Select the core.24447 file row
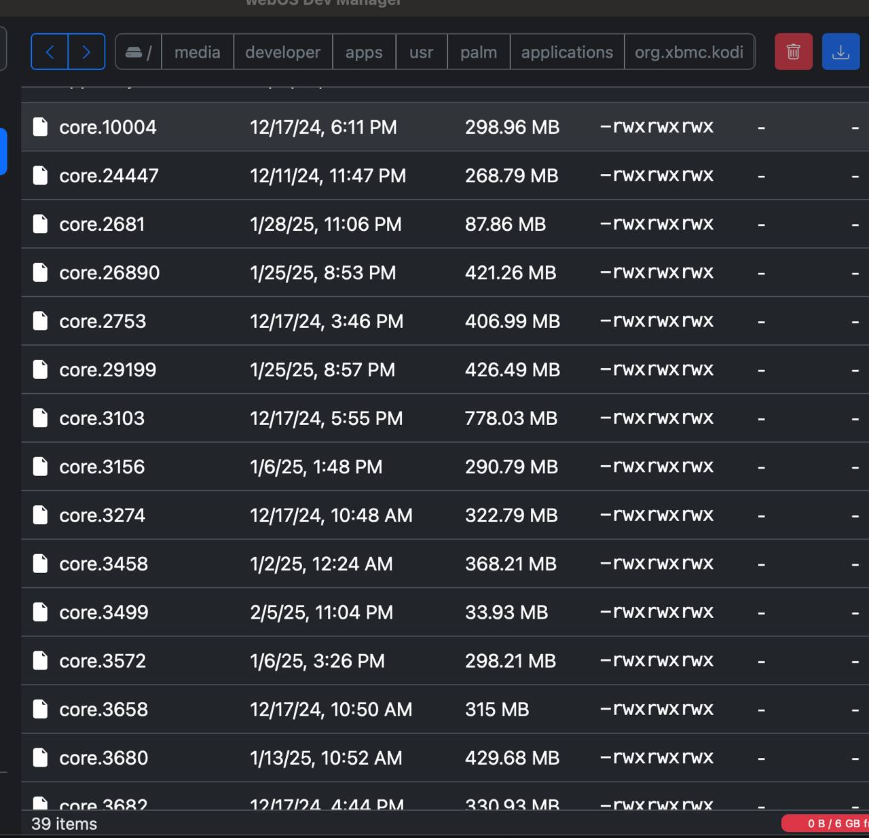Viewport: 869px width, 838px height. click(x=109, y=176)
